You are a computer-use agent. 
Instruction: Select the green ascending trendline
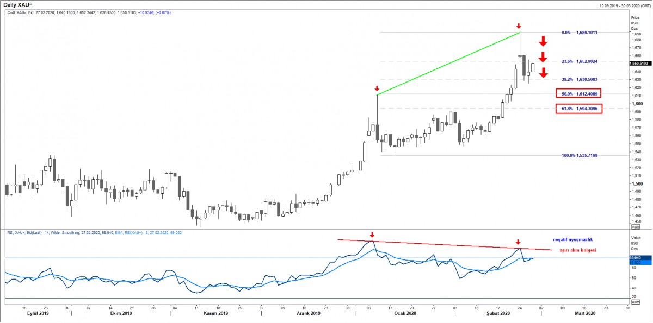(x=448, y=64)
